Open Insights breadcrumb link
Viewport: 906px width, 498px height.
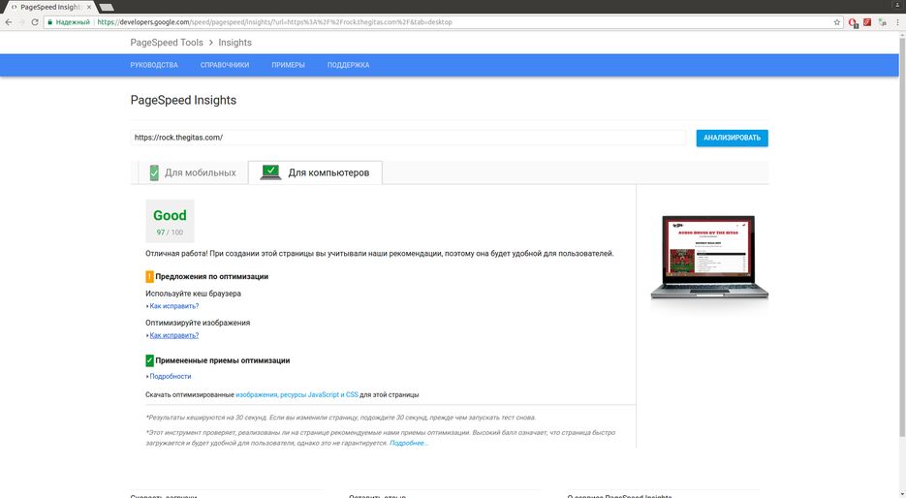[234, 43]
